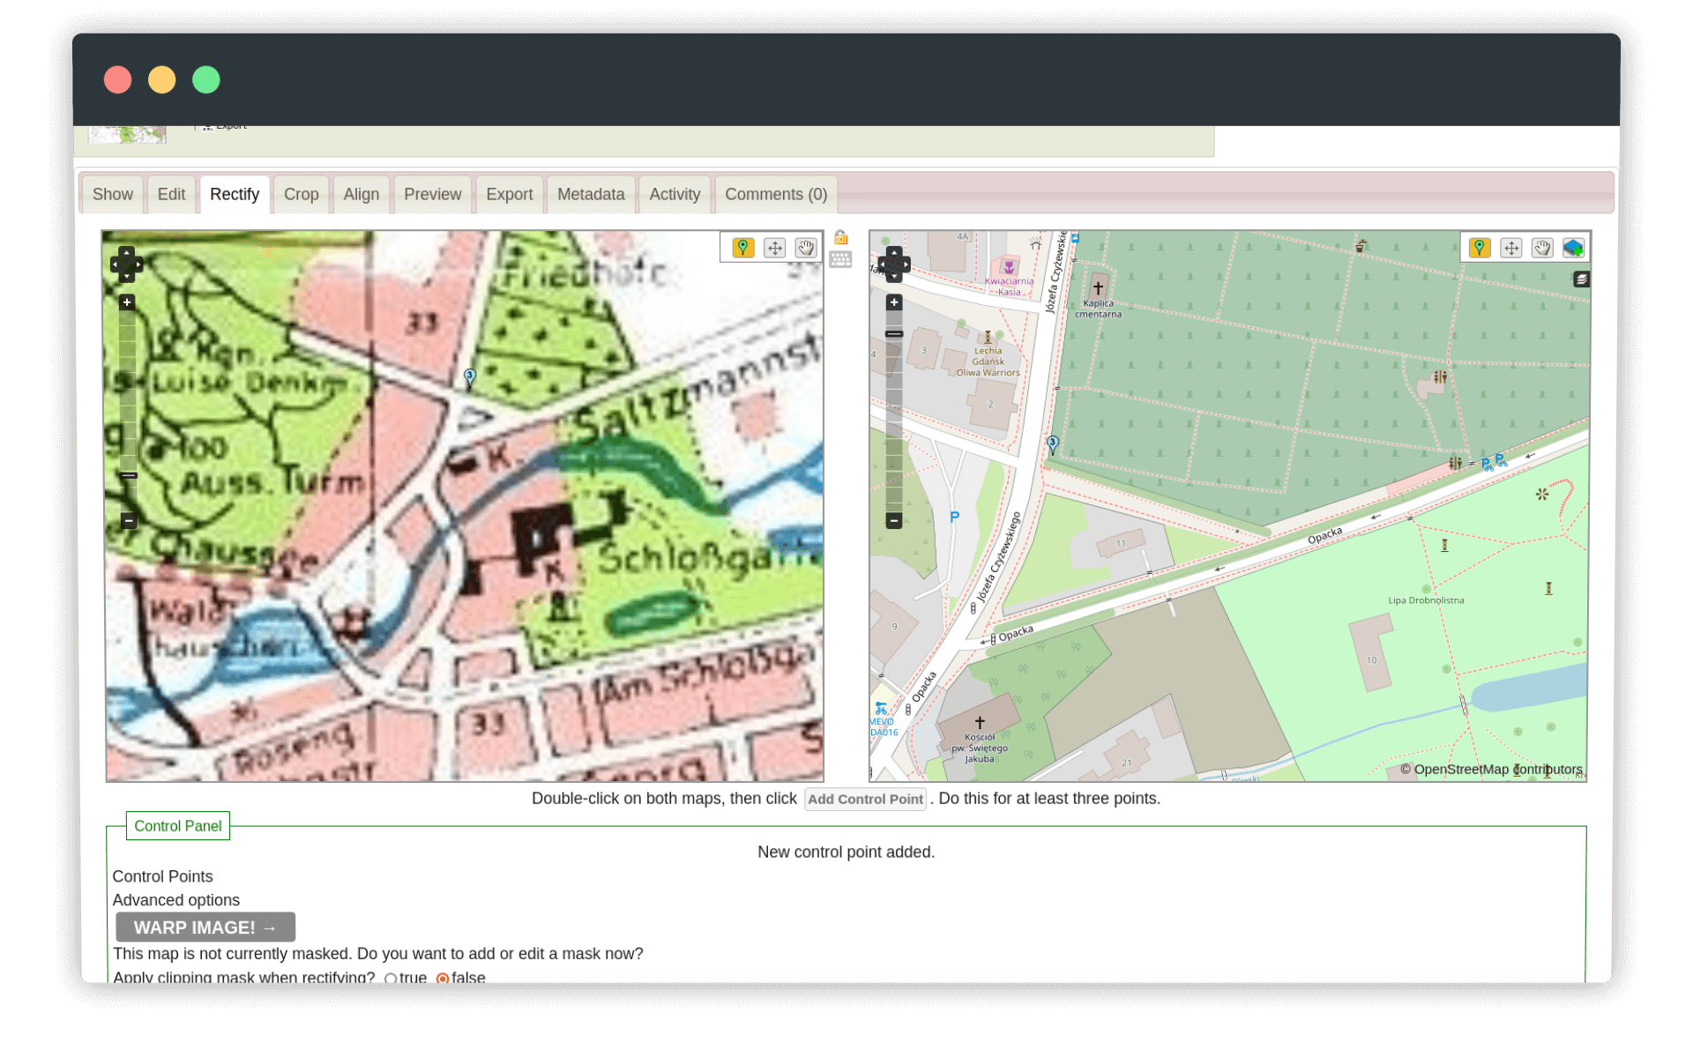
Task: Select add control point tool on right map
Action: coord(1480,248)
